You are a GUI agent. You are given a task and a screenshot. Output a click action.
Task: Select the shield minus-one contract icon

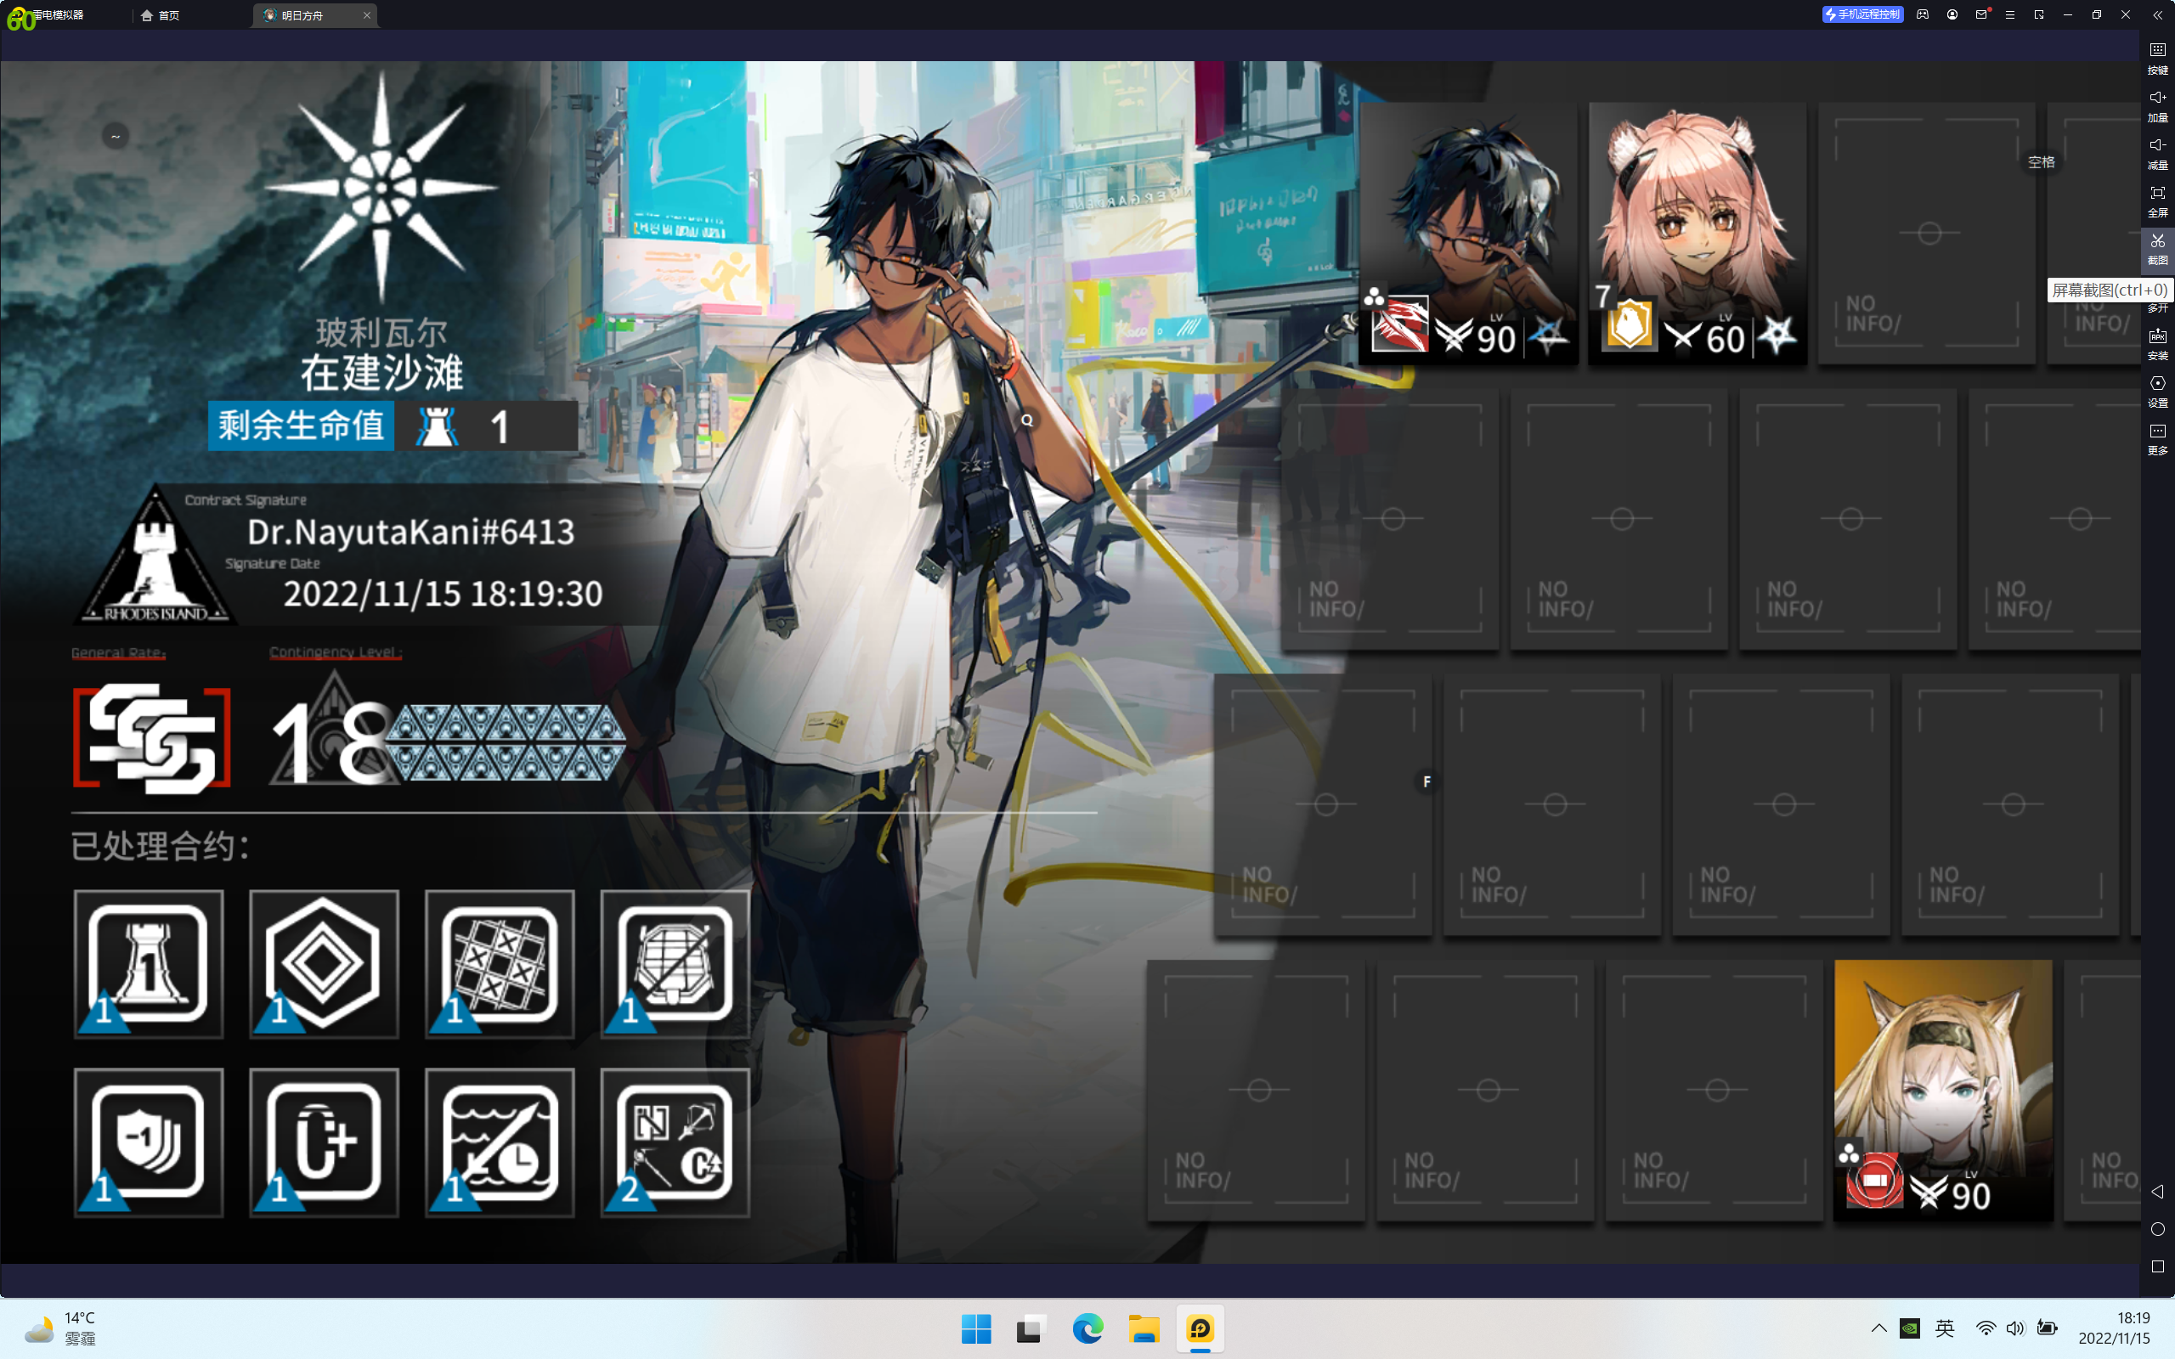[x=149, y=1142]
